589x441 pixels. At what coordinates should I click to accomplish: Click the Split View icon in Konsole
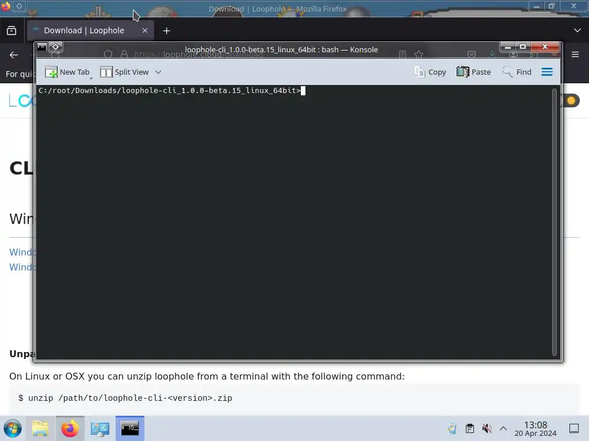(106, 72)
